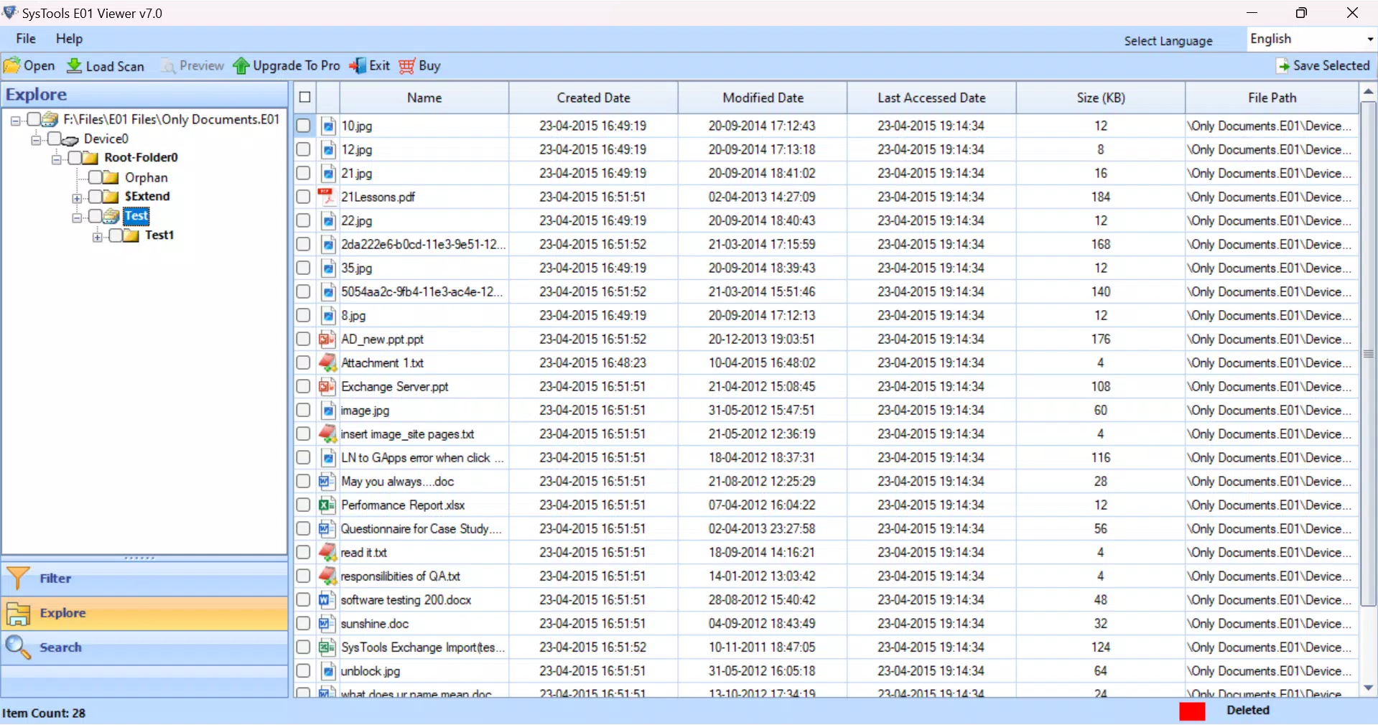Click the Word icon of sunshine.doc

[x=327, y=623]
